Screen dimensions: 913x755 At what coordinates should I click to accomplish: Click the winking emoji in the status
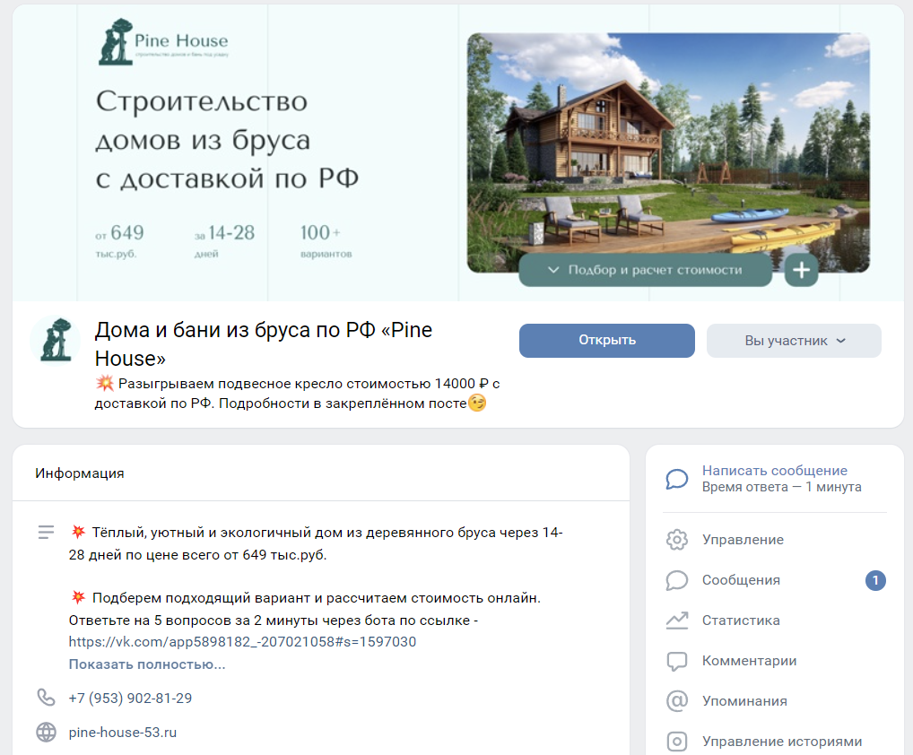pos(477,403)
